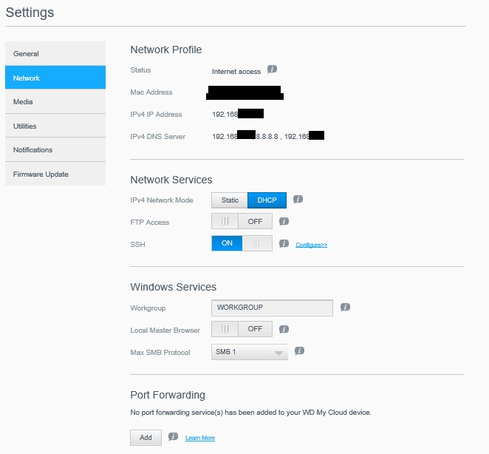
Task: Click the info icon next to Internet access status
Action: coord(272,70)
